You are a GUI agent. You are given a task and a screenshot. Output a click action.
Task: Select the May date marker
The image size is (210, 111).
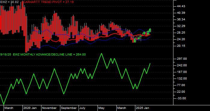tap(102, 108)
